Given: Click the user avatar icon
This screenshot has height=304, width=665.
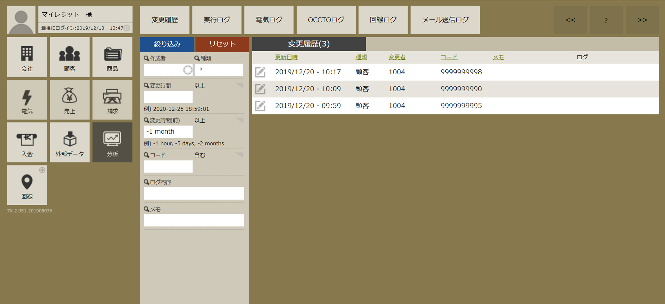Looking at the screenshot, I should click(21, 20).
